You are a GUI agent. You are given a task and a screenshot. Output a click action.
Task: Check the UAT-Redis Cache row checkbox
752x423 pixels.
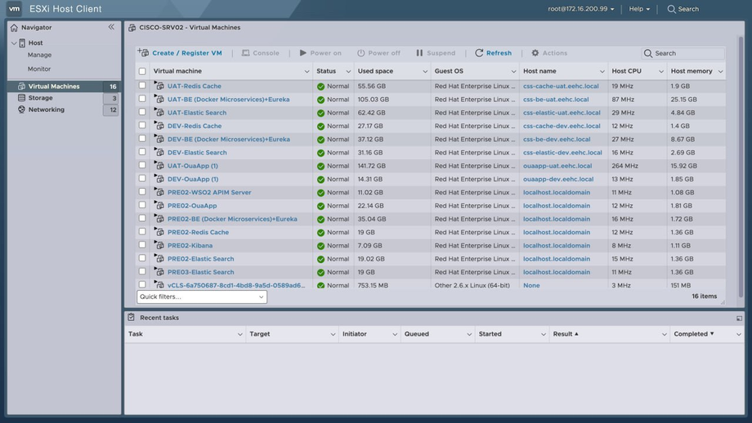point(142,86)
